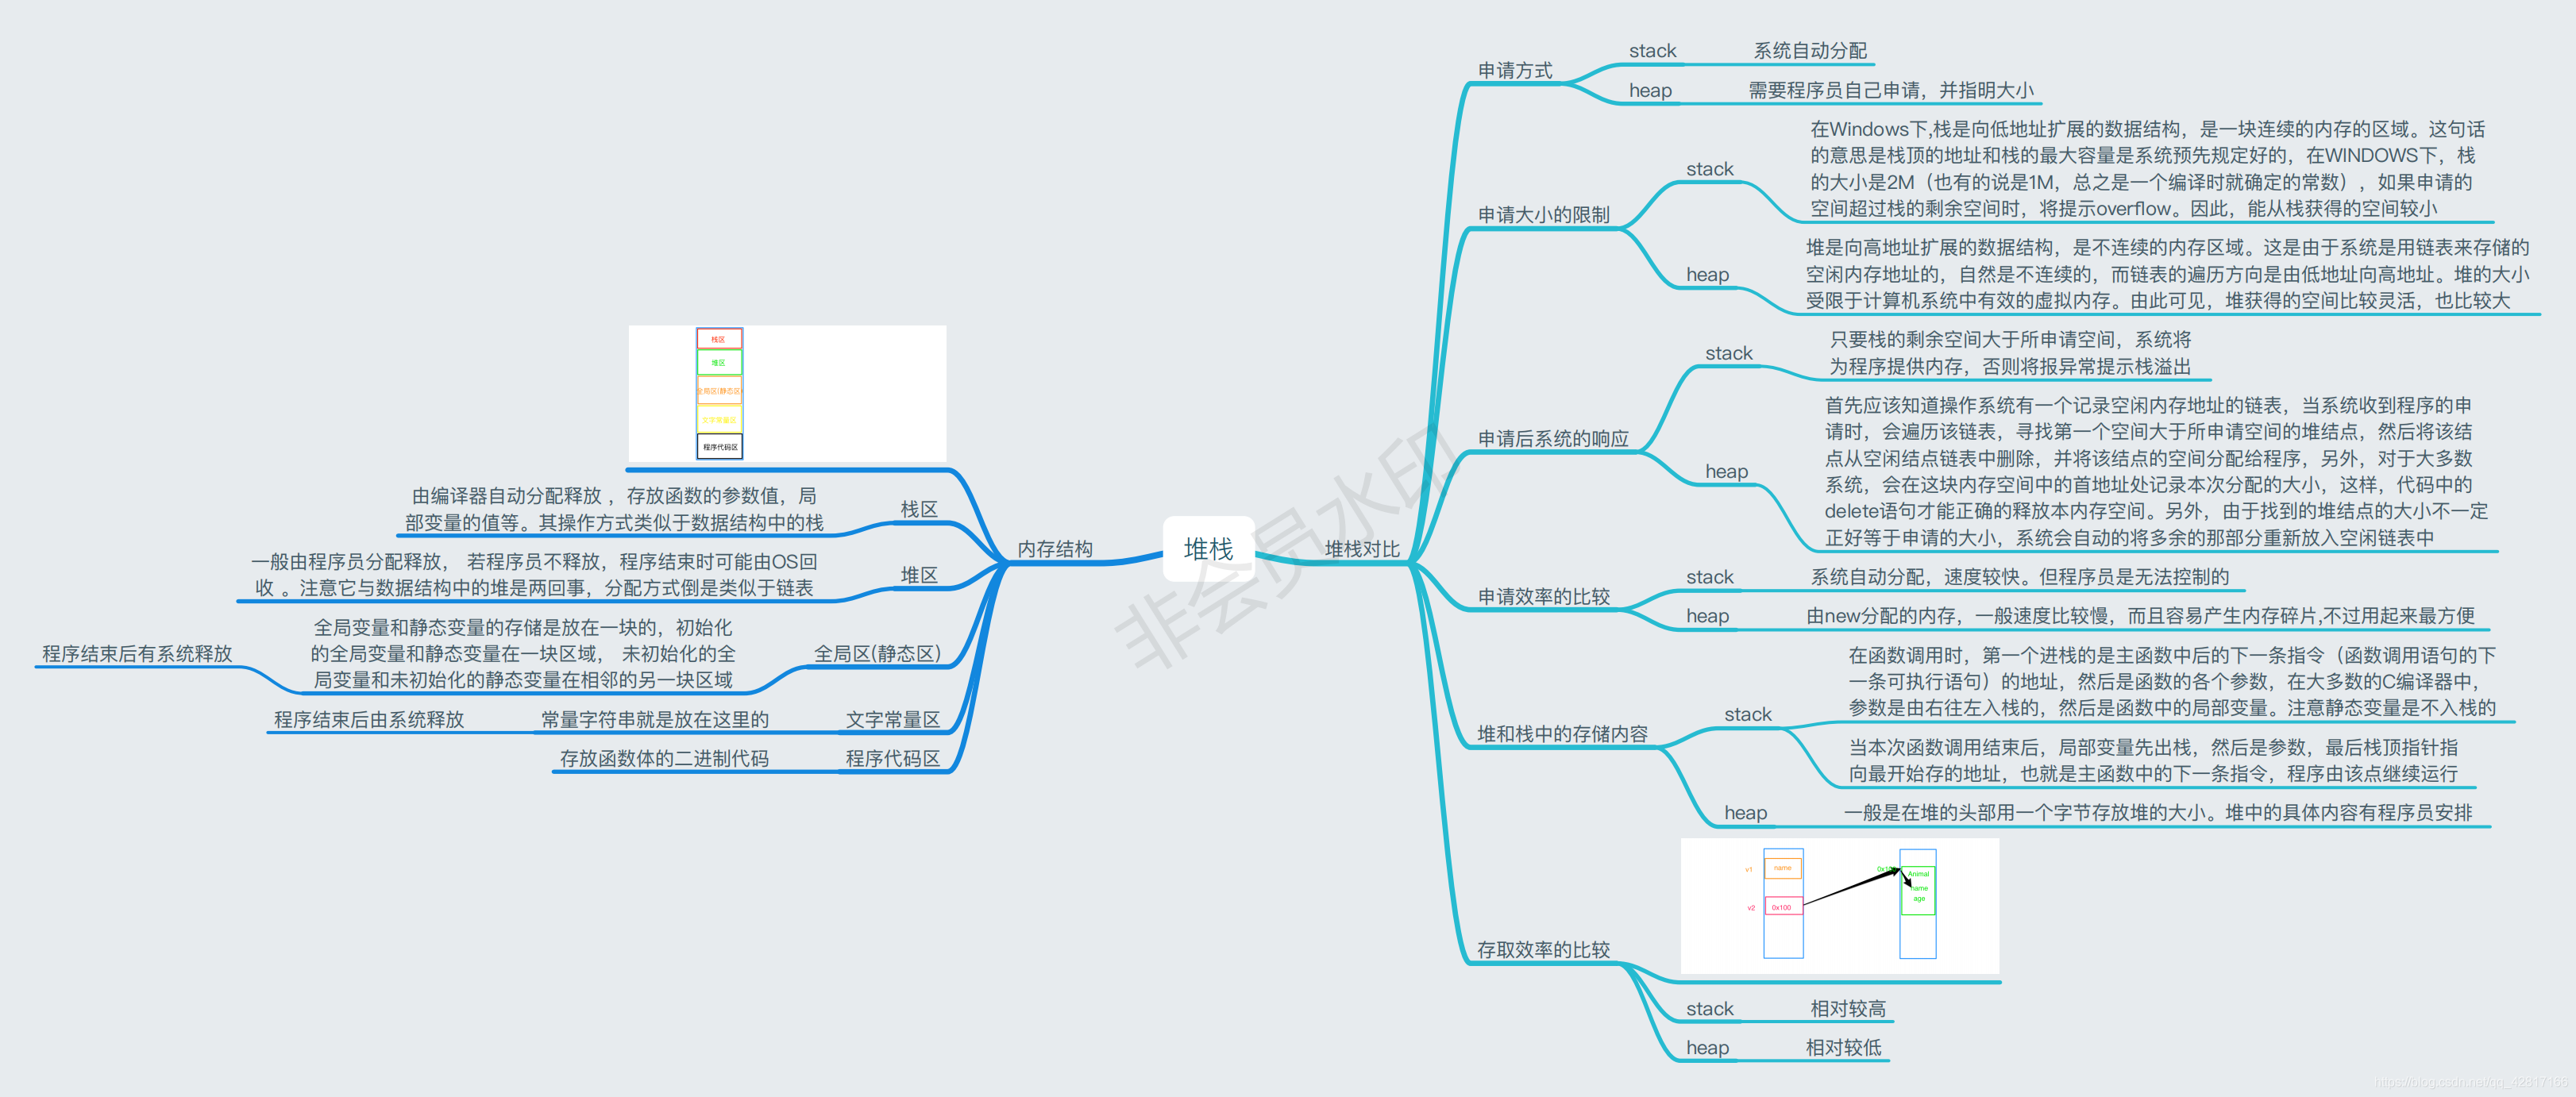This screenshot has height=1097, width=2576.
Task: Click the text 需要程序员自己申请，并指明大小
Action: (1891, 90)
